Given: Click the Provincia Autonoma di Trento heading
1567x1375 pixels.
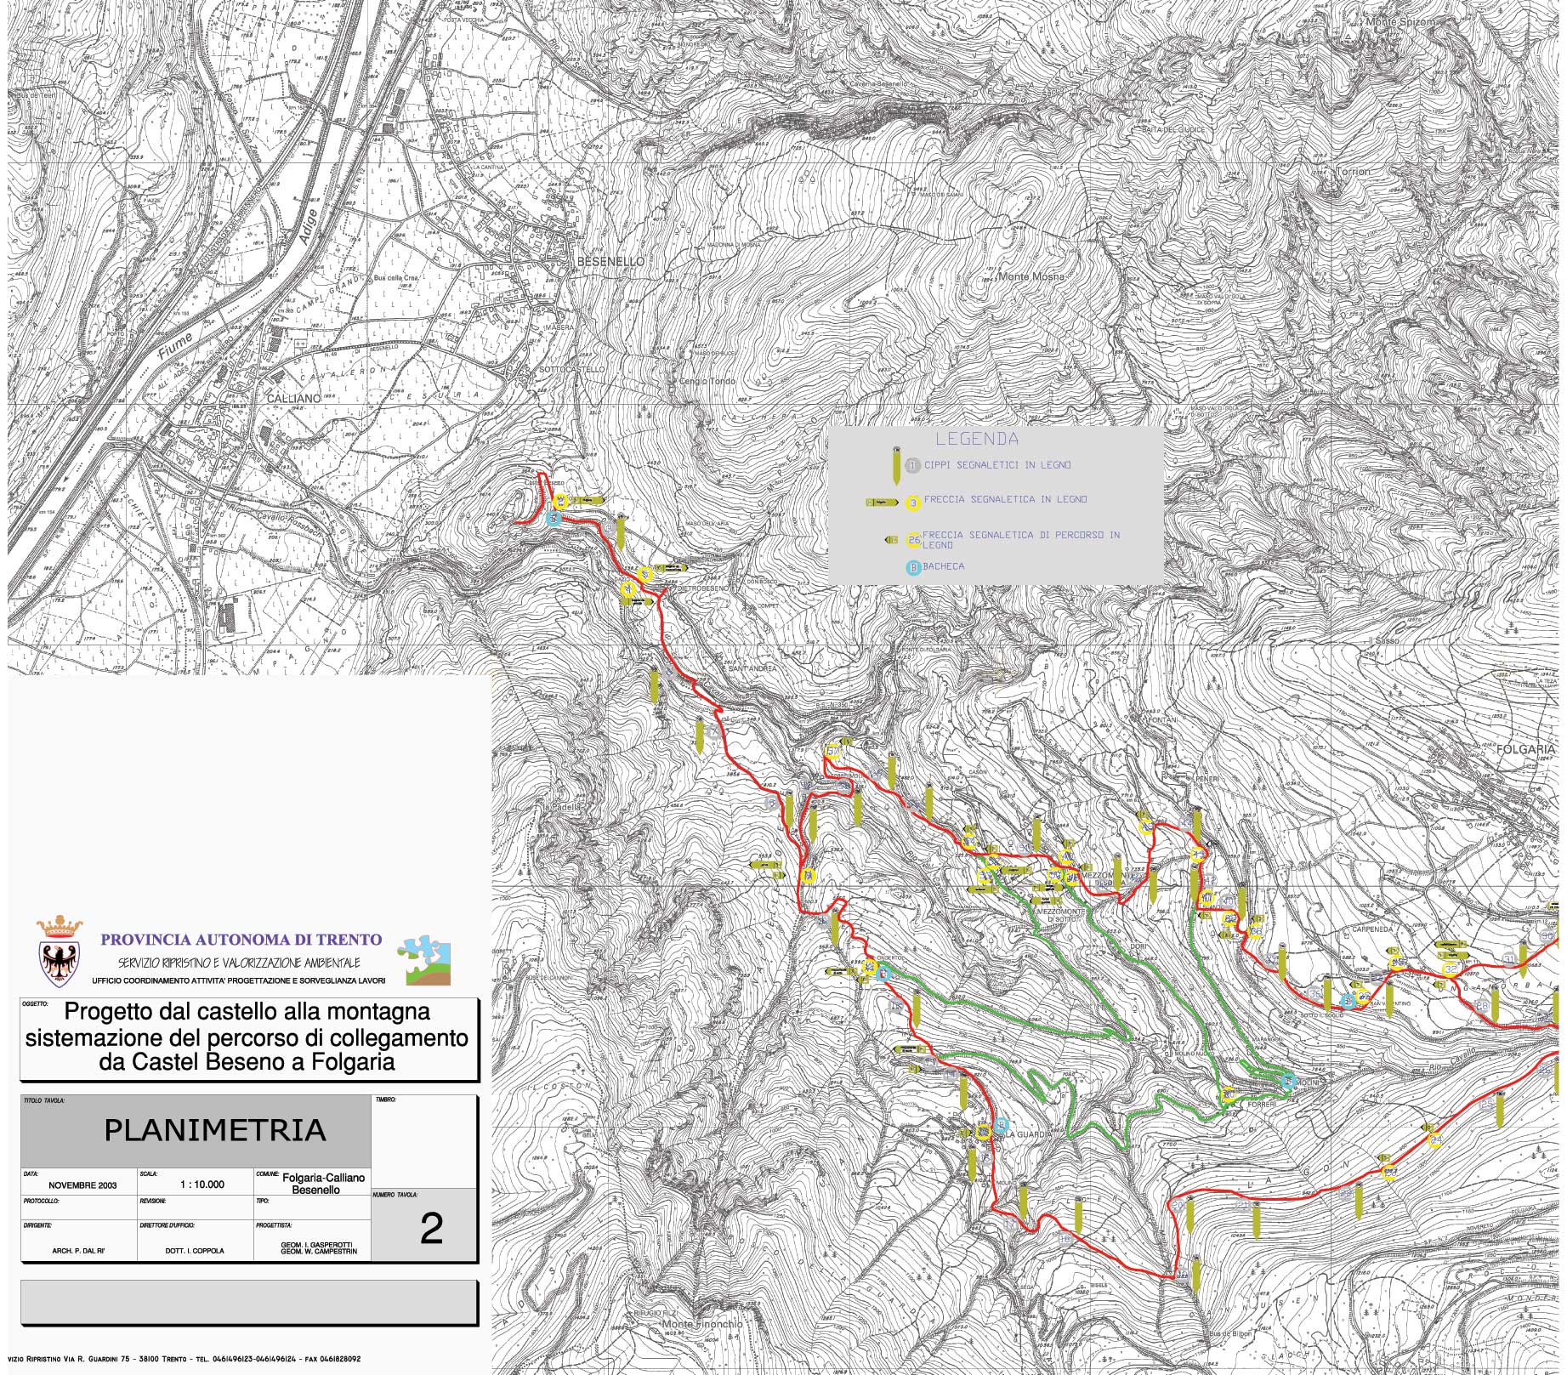Looking at the screenshot, I should tap(241, 940).
